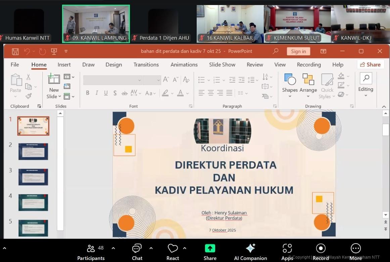This screenshot has width=390, height=262.
Task: Switch to the Transitions tab
Action: click(x=146, y=65)
